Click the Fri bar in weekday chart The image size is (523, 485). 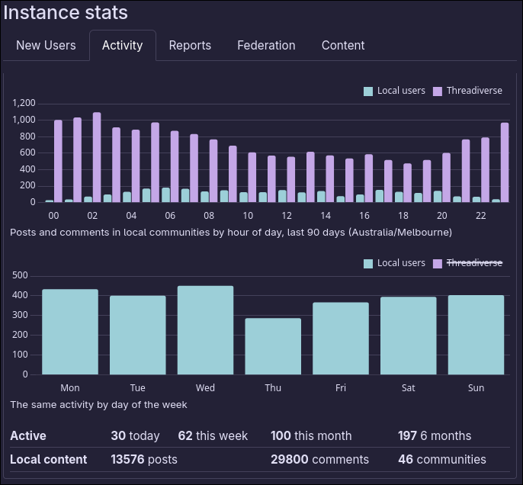pyautogui.click(x=341, y=339)
